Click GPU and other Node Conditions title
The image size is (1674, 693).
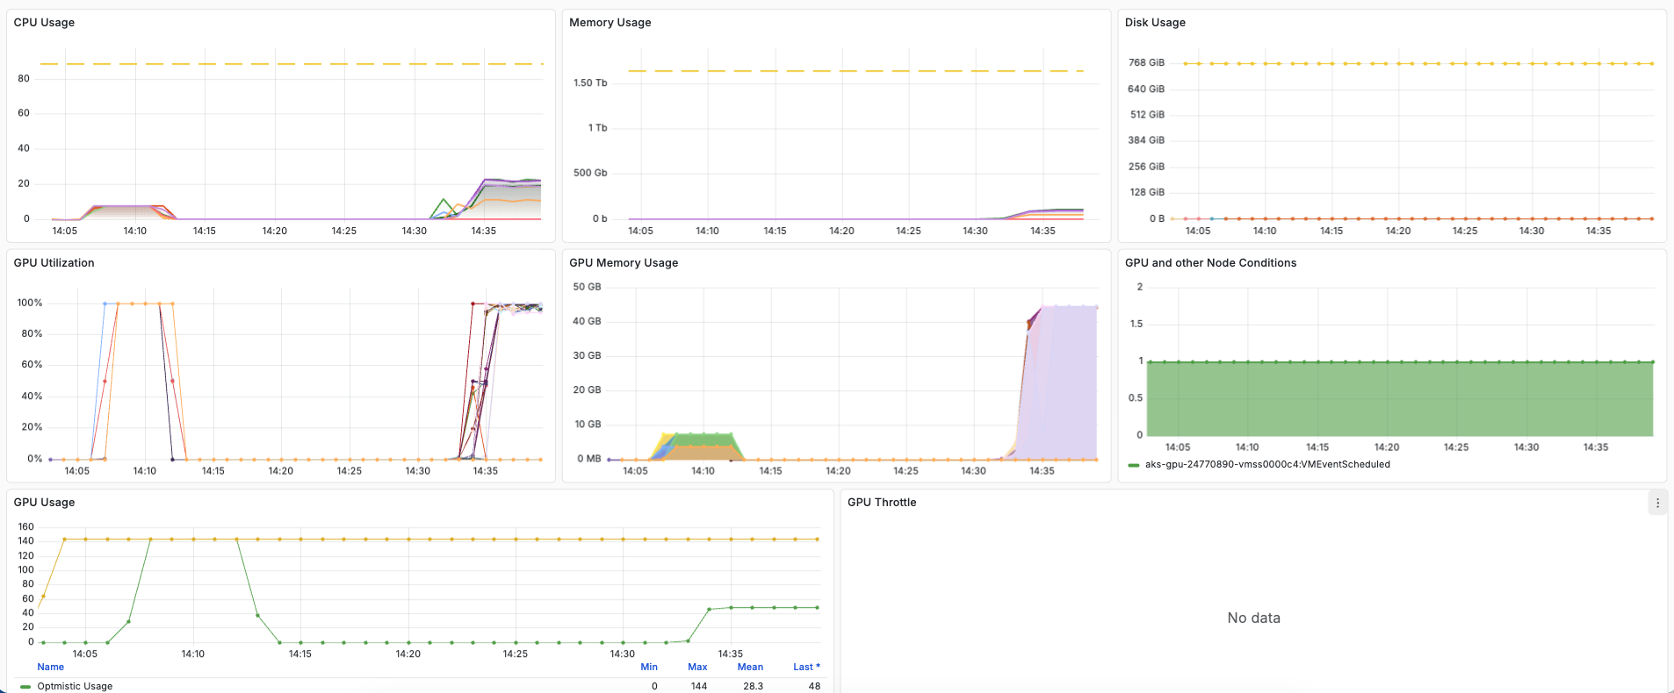tap(1210, 263)
